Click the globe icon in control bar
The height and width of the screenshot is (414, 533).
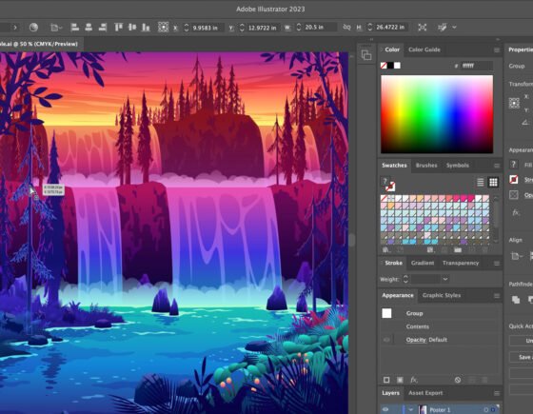point(33,28)
